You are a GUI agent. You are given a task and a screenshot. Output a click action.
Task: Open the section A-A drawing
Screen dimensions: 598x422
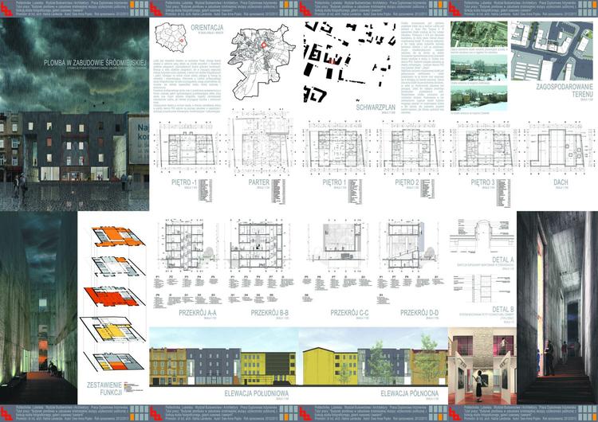point(187,244)
